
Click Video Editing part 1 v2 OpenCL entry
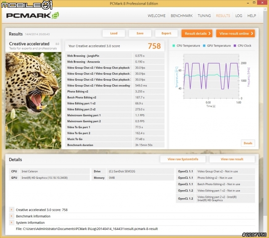(225, 191)
